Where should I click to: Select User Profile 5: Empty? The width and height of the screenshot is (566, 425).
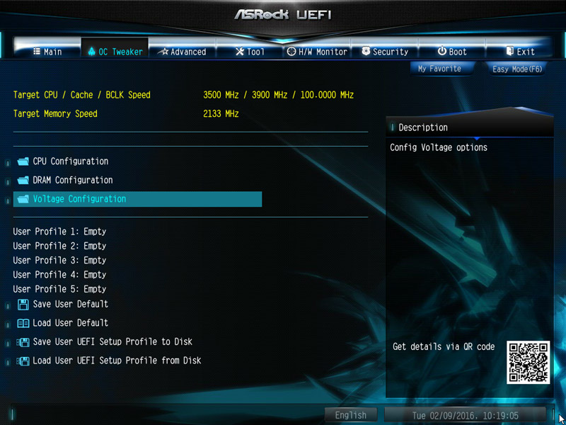coord(59,290)
